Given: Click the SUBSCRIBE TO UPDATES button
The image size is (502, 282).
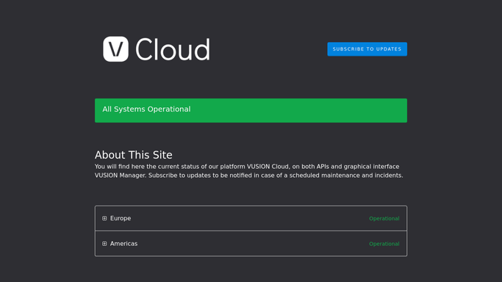Looking at the screenshot, I should [x=367, y=49].
